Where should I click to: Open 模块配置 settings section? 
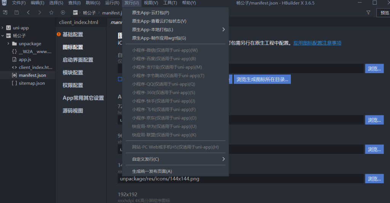73,72
